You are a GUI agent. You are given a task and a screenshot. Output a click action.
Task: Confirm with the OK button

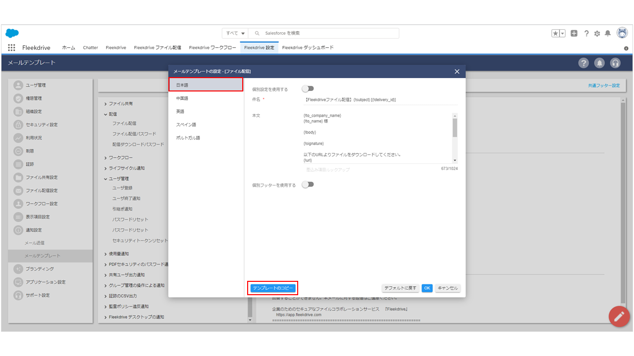pyautogui.click(x=427, y=288)
